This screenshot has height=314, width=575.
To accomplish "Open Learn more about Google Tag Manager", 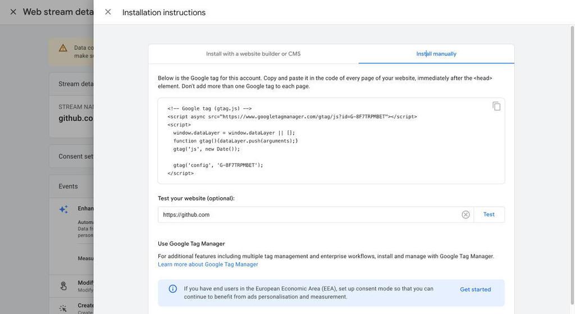I will pos(208,265).
